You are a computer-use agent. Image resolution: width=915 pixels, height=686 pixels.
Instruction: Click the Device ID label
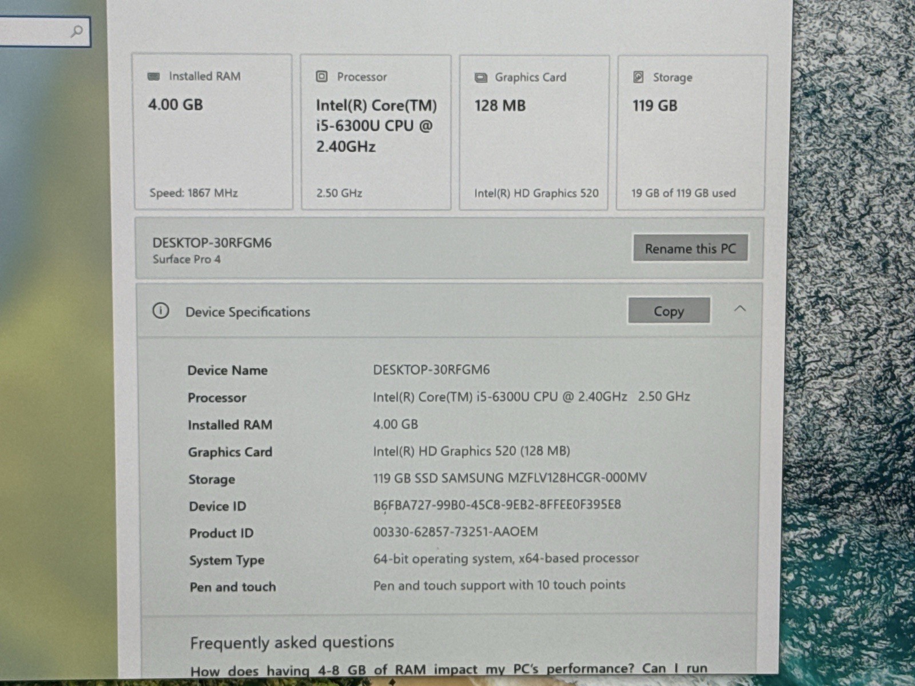pyautogui.click(x=217, y=506)
